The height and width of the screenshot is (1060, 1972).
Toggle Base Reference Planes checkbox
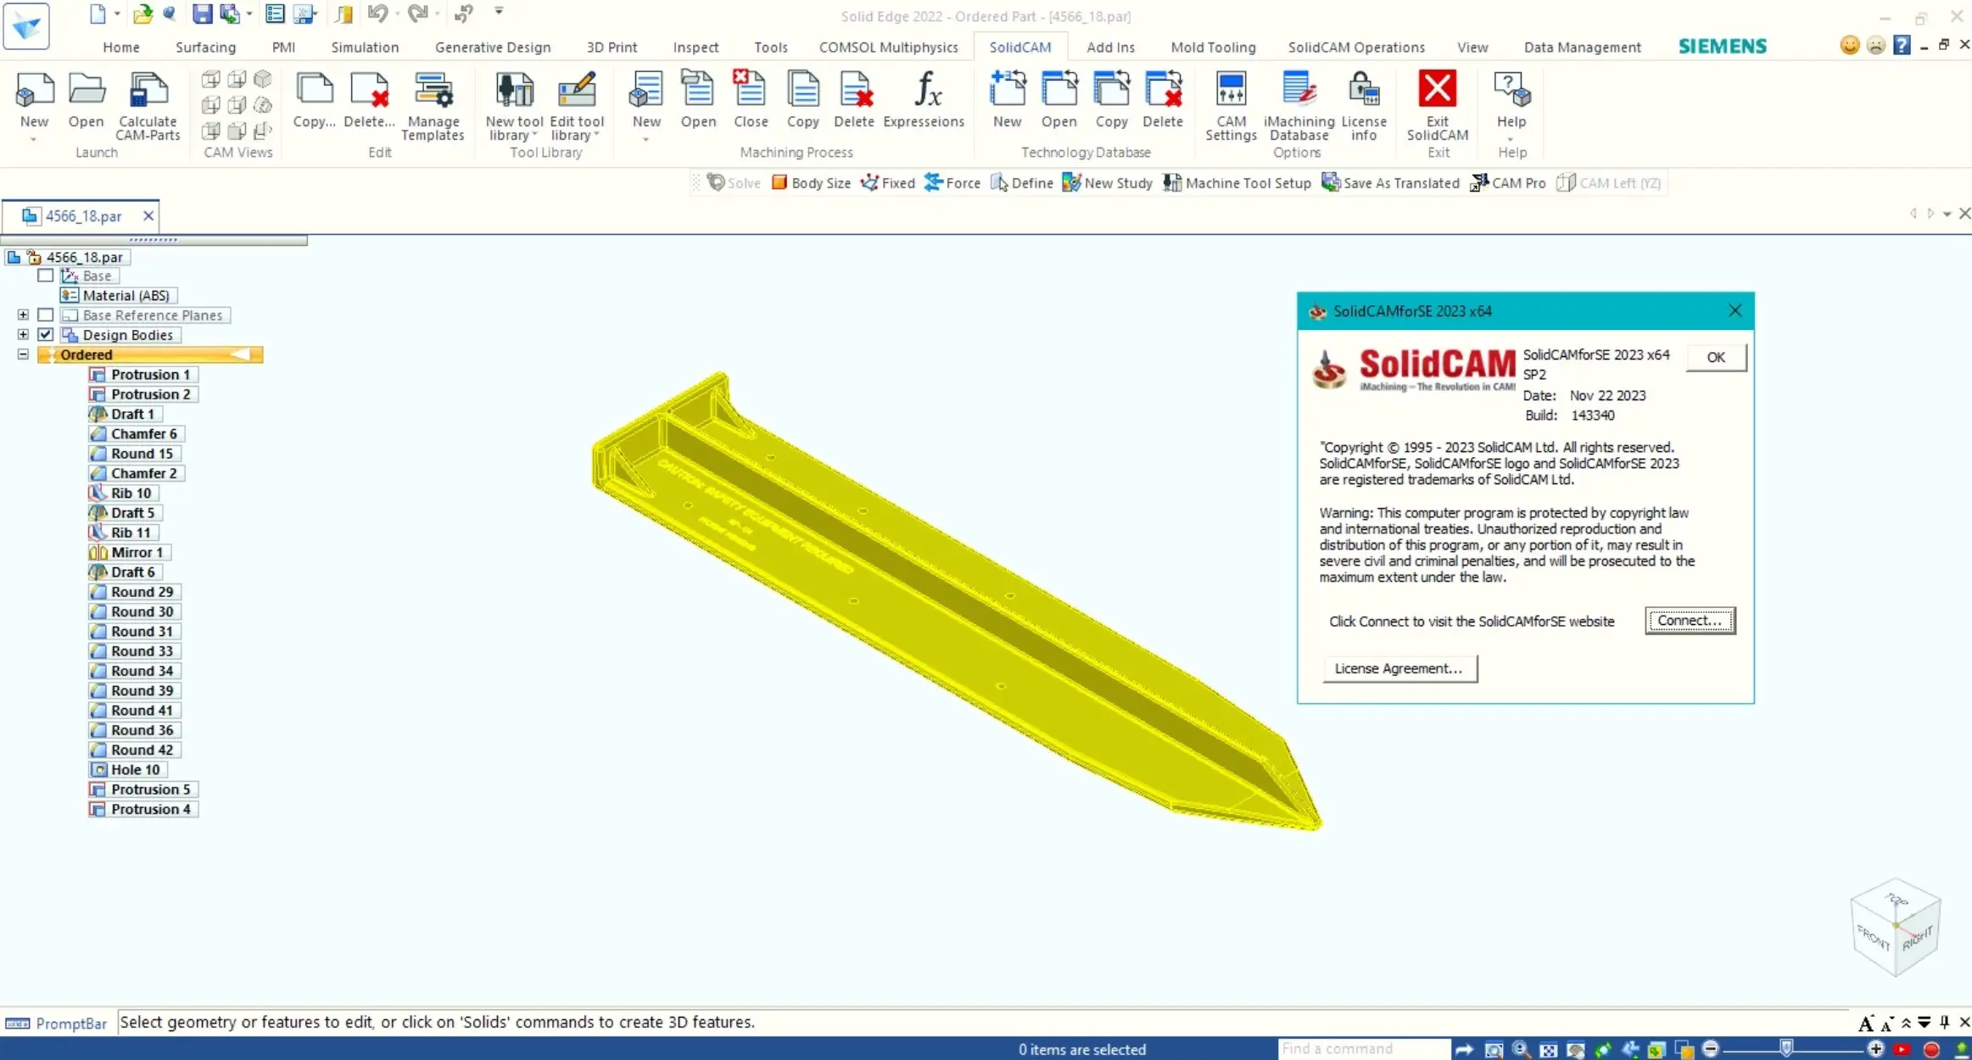(46, 315)
